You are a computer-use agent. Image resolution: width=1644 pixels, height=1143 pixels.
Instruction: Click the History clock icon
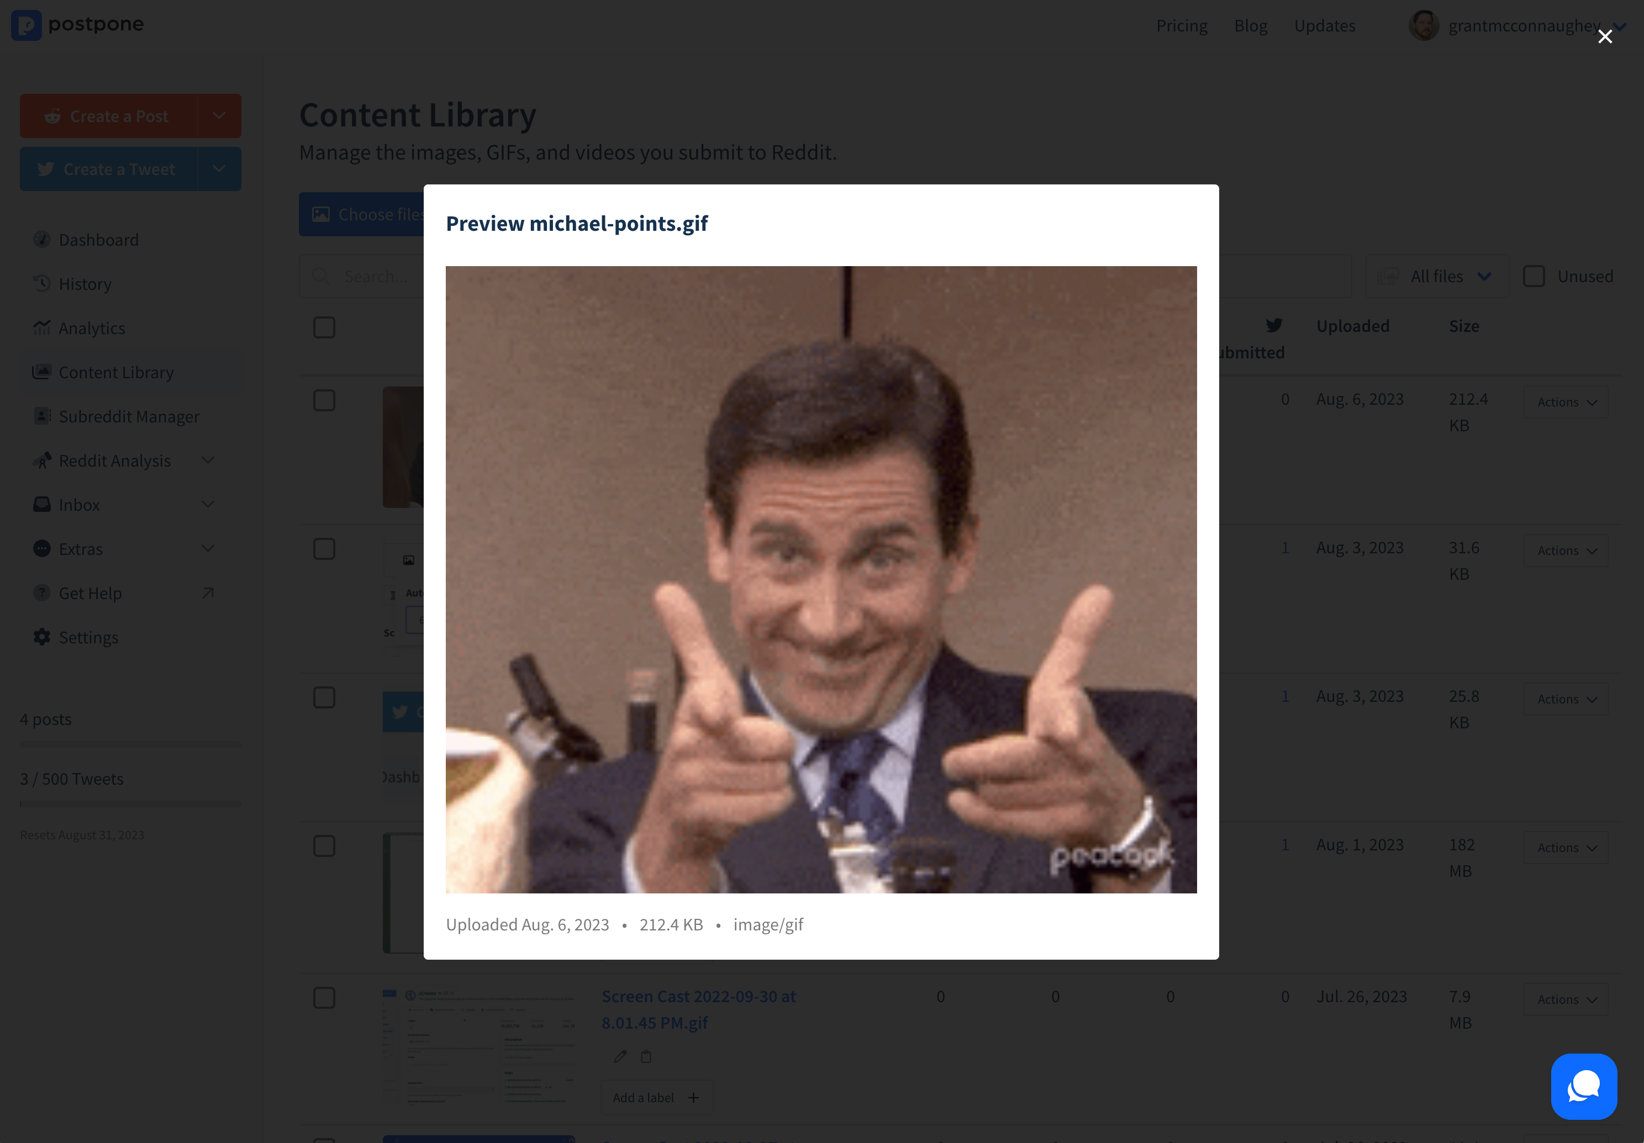pos(42,283)
